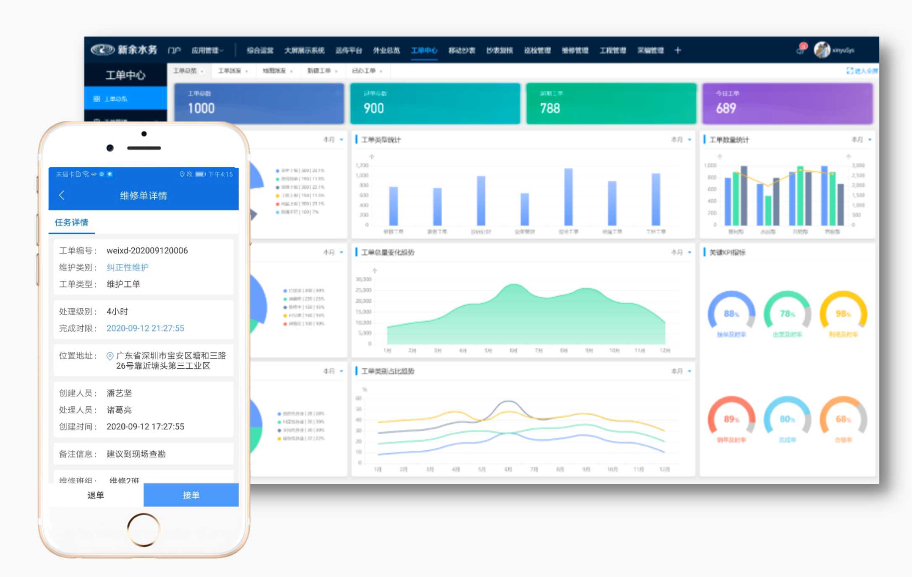Tap the 纠正性维护 link
The image size is (912, 577).
point(128,268)
